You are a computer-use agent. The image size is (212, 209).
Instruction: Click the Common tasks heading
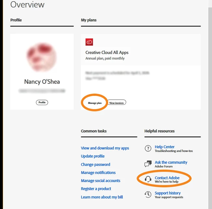[94, 131]
